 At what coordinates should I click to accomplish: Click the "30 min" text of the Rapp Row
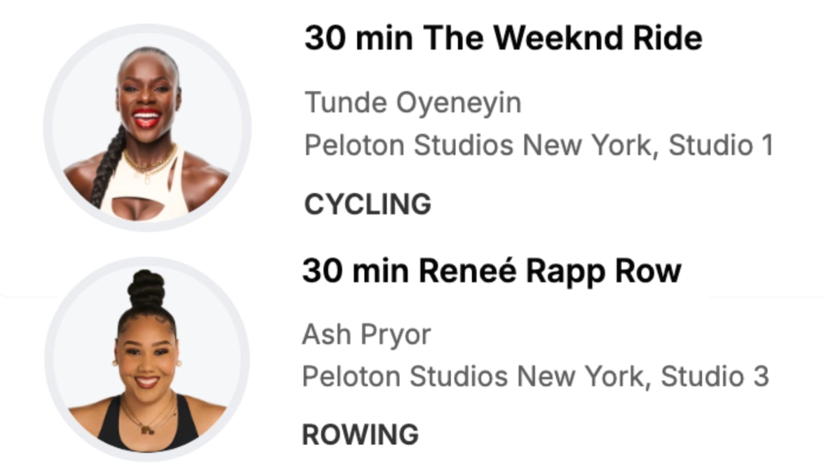pos(356,271)
